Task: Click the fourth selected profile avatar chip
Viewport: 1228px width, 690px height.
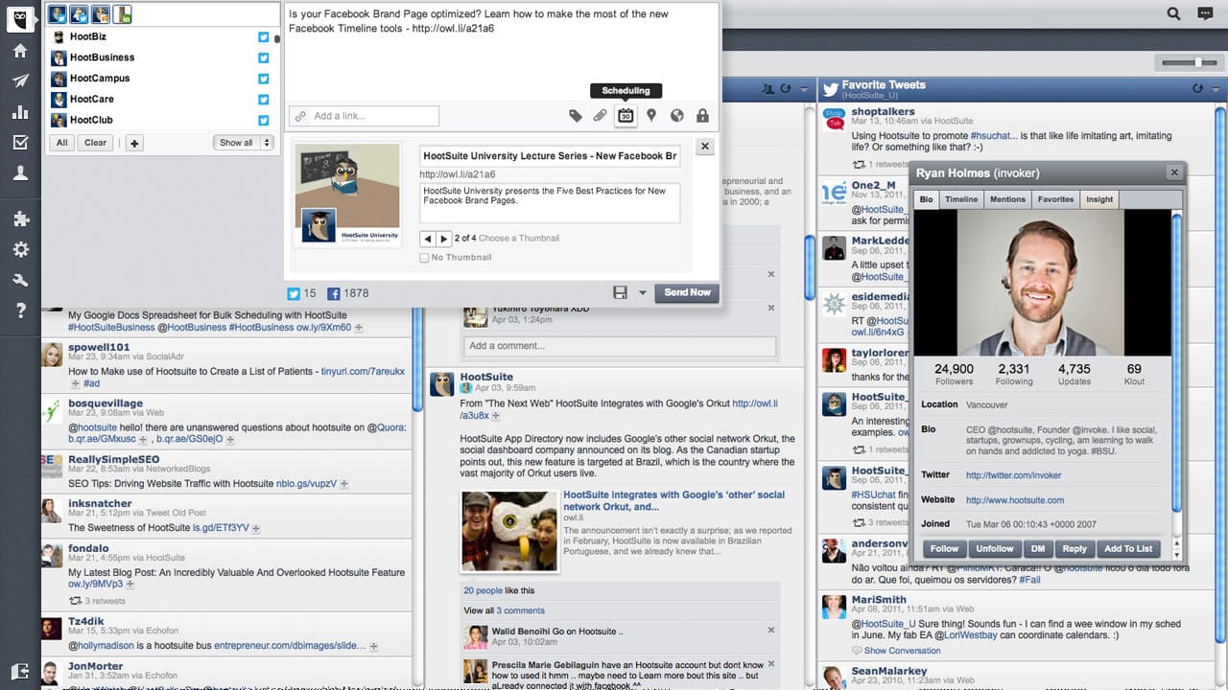Action: 122,14
